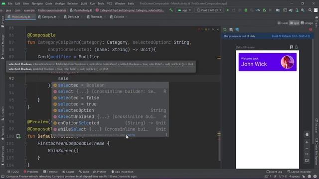Open the Layout Inspector panel

(299, 172)
